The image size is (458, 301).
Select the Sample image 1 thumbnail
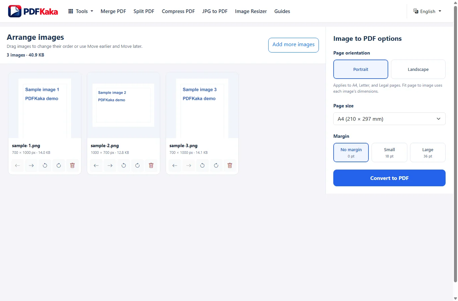click(x=45, y=105)
